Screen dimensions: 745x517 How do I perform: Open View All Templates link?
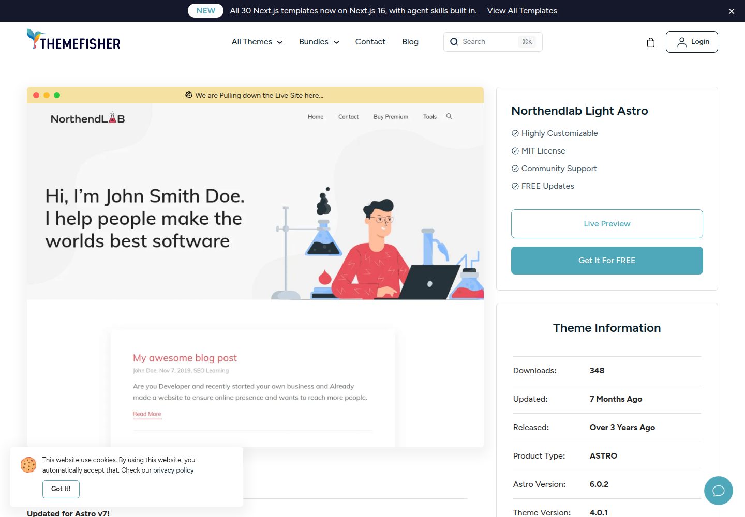point(522,11)
